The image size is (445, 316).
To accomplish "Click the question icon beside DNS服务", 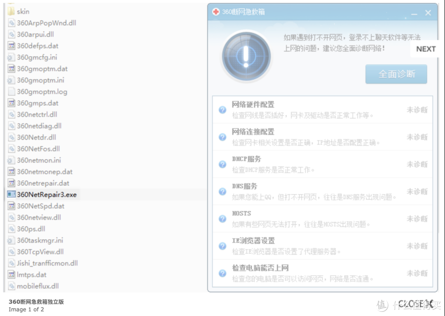I will (x=222, y=191).
